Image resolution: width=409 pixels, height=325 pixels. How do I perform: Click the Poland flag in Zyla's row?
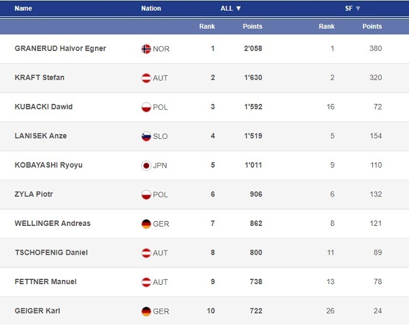click(146, 195)
